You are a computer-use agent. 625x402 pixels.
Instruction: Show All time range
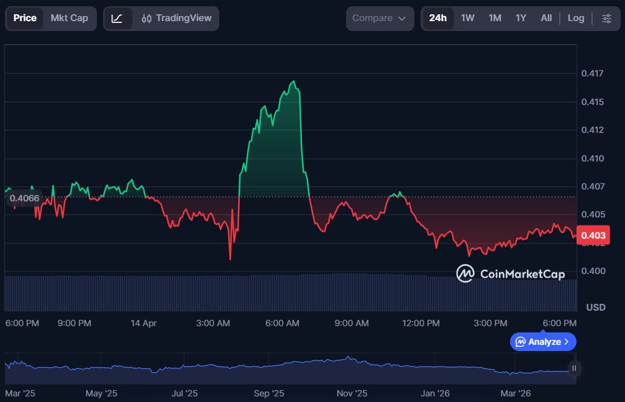(546, 18)
